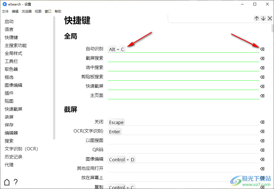Click the find-in-page search input field

pos(211,18)
